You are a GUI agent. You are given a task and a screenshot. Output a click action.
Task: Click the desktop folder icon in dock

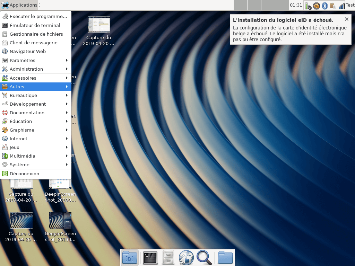[130, 257]
